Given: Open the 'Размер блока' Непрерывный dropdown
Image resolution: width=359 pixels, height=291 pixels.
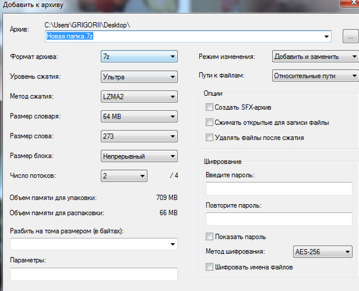Looking at the screenshot, I should click(139, 156).
